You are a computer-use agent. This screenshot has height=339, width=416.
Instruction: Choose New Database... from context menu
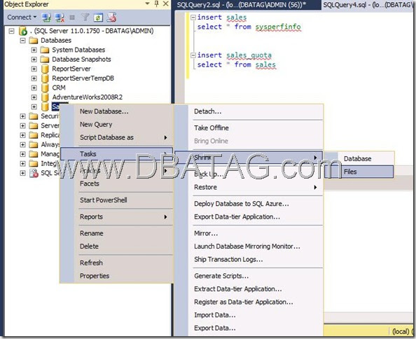[117, 111]
